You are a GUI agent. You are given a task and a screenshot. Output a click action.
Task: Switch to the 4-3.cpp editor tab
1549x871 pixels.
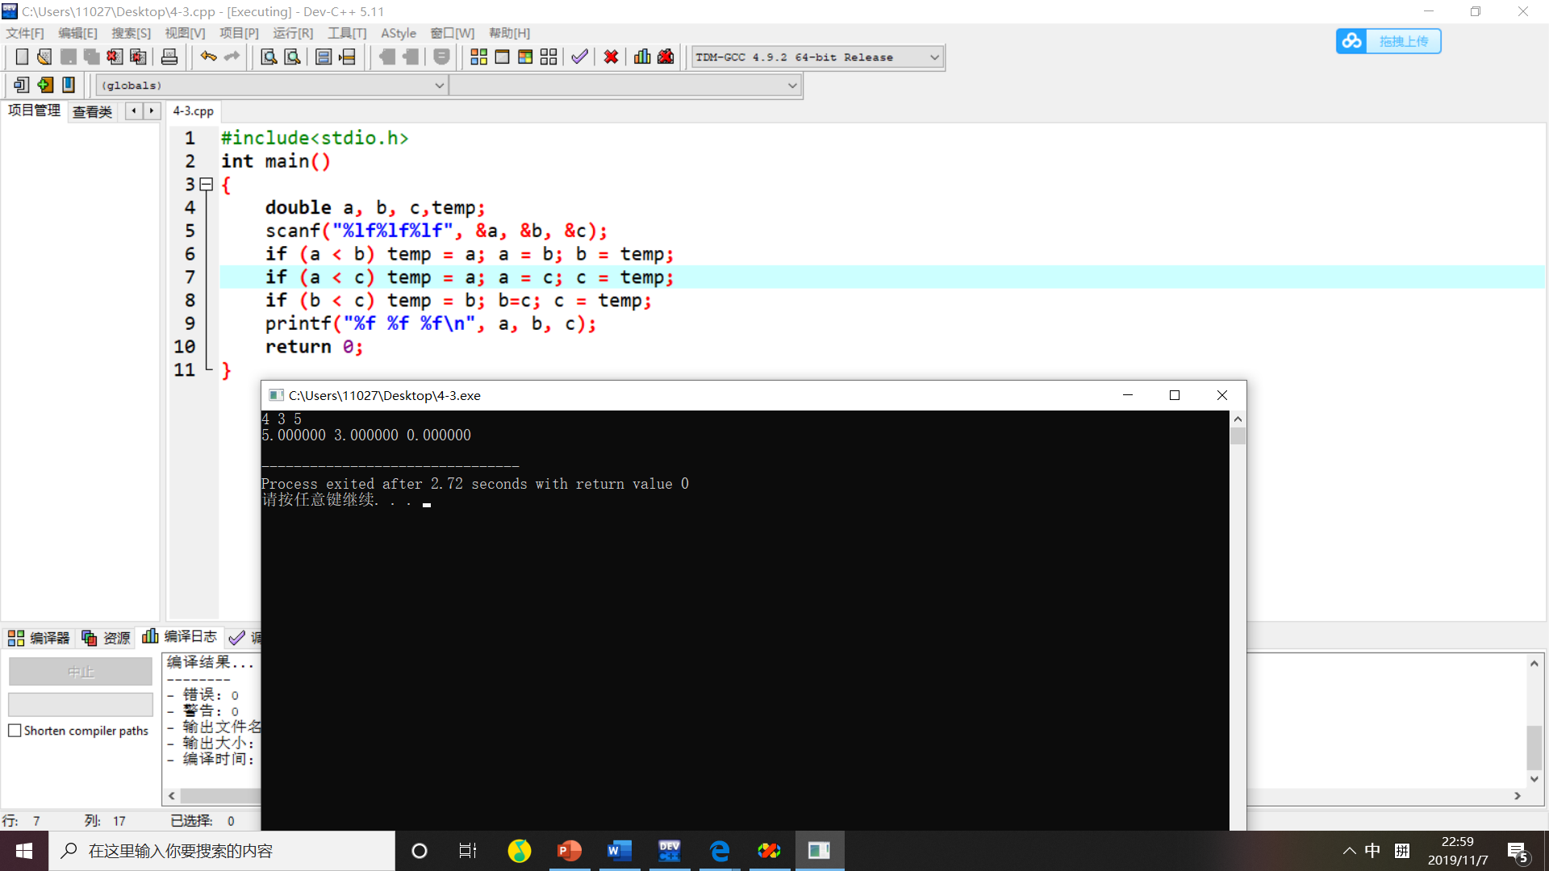coord(194,111)
